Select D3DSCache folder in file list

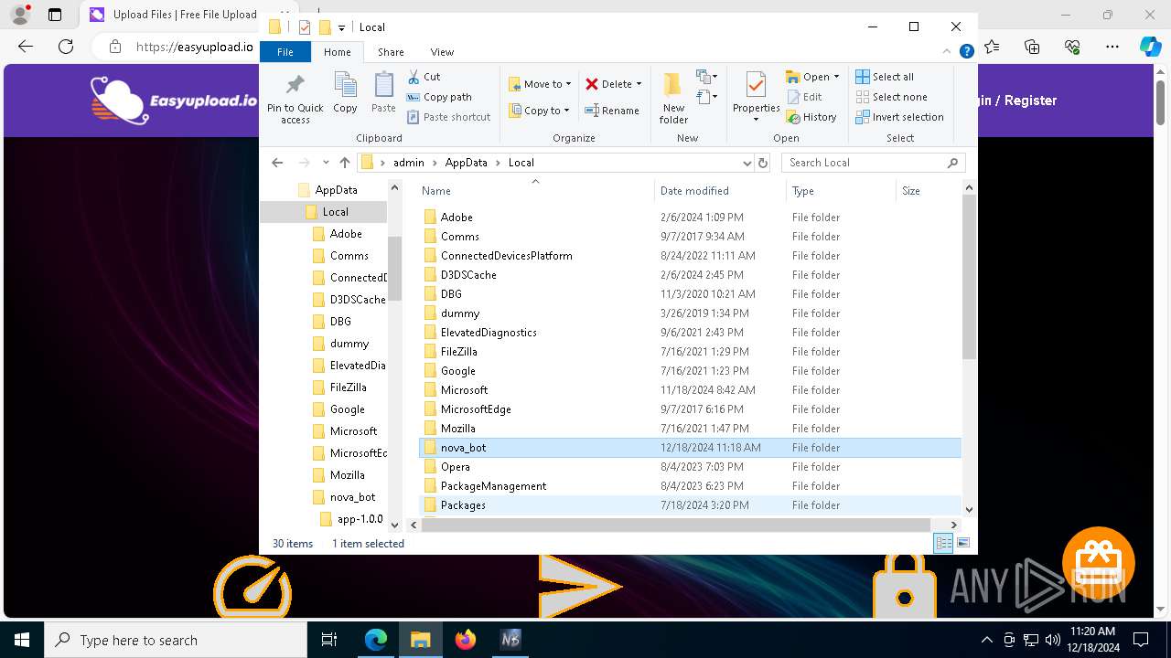pos(691,275)
